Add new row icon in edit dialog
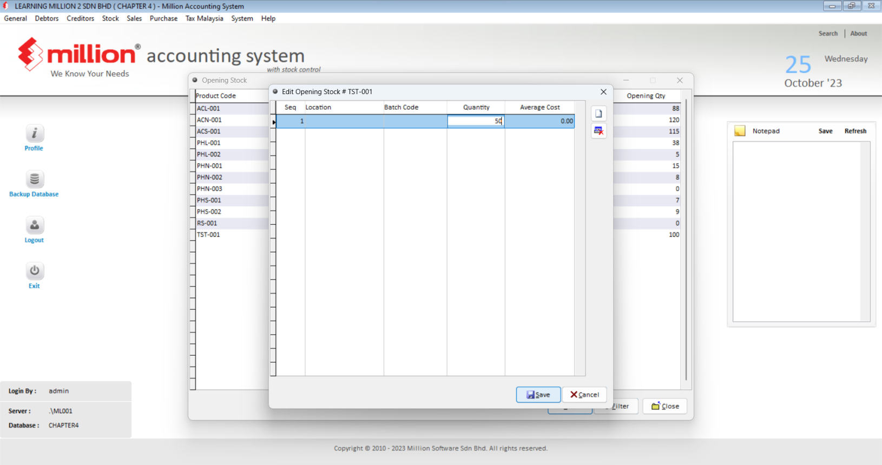Screen dimensions: 882x465 point(598,114)
